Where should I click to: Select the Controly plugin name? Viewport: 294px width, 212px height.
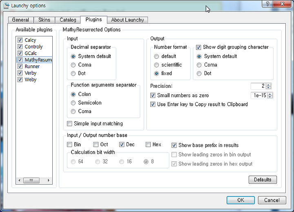click(x=33, y=47)
